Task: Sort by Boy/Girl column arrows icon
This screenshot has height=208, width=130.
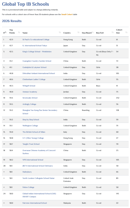Action: (x=113, y=32)
